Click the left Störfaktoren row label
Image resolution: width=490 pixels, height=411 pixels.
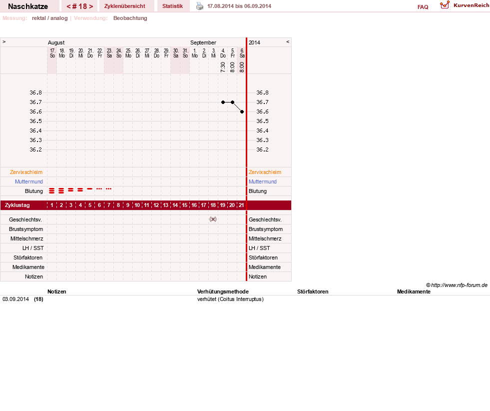point(28,257)
